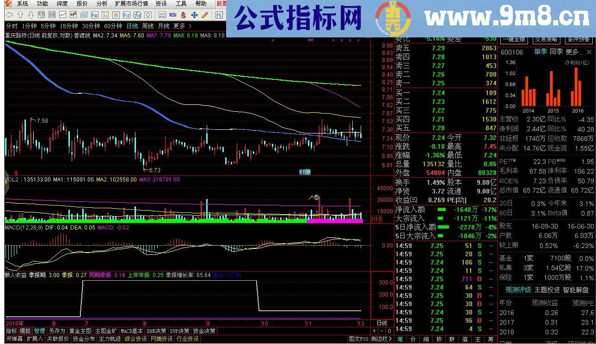Open the F10 stock info icon
The width and height of the screenshot is (596, 344).
[94, 15]
